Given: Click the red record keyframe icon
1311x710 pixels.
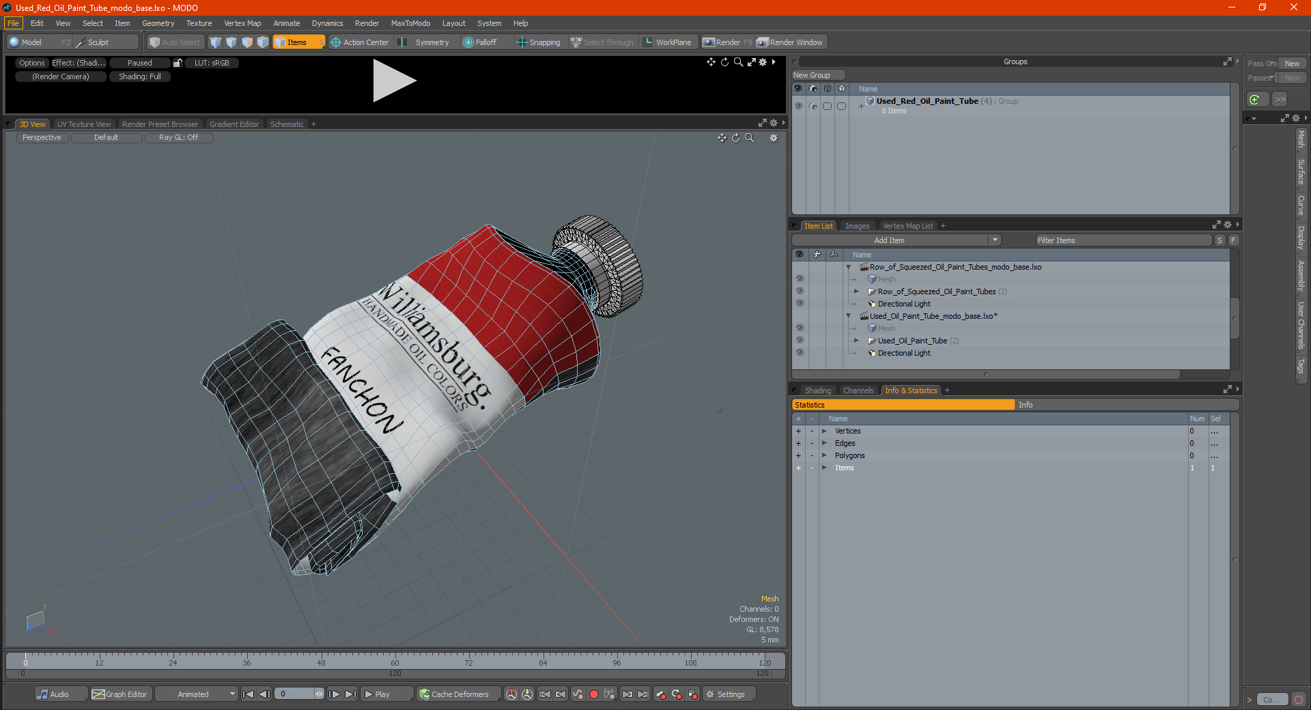Looking at the screenshot, I should (594, 694).
